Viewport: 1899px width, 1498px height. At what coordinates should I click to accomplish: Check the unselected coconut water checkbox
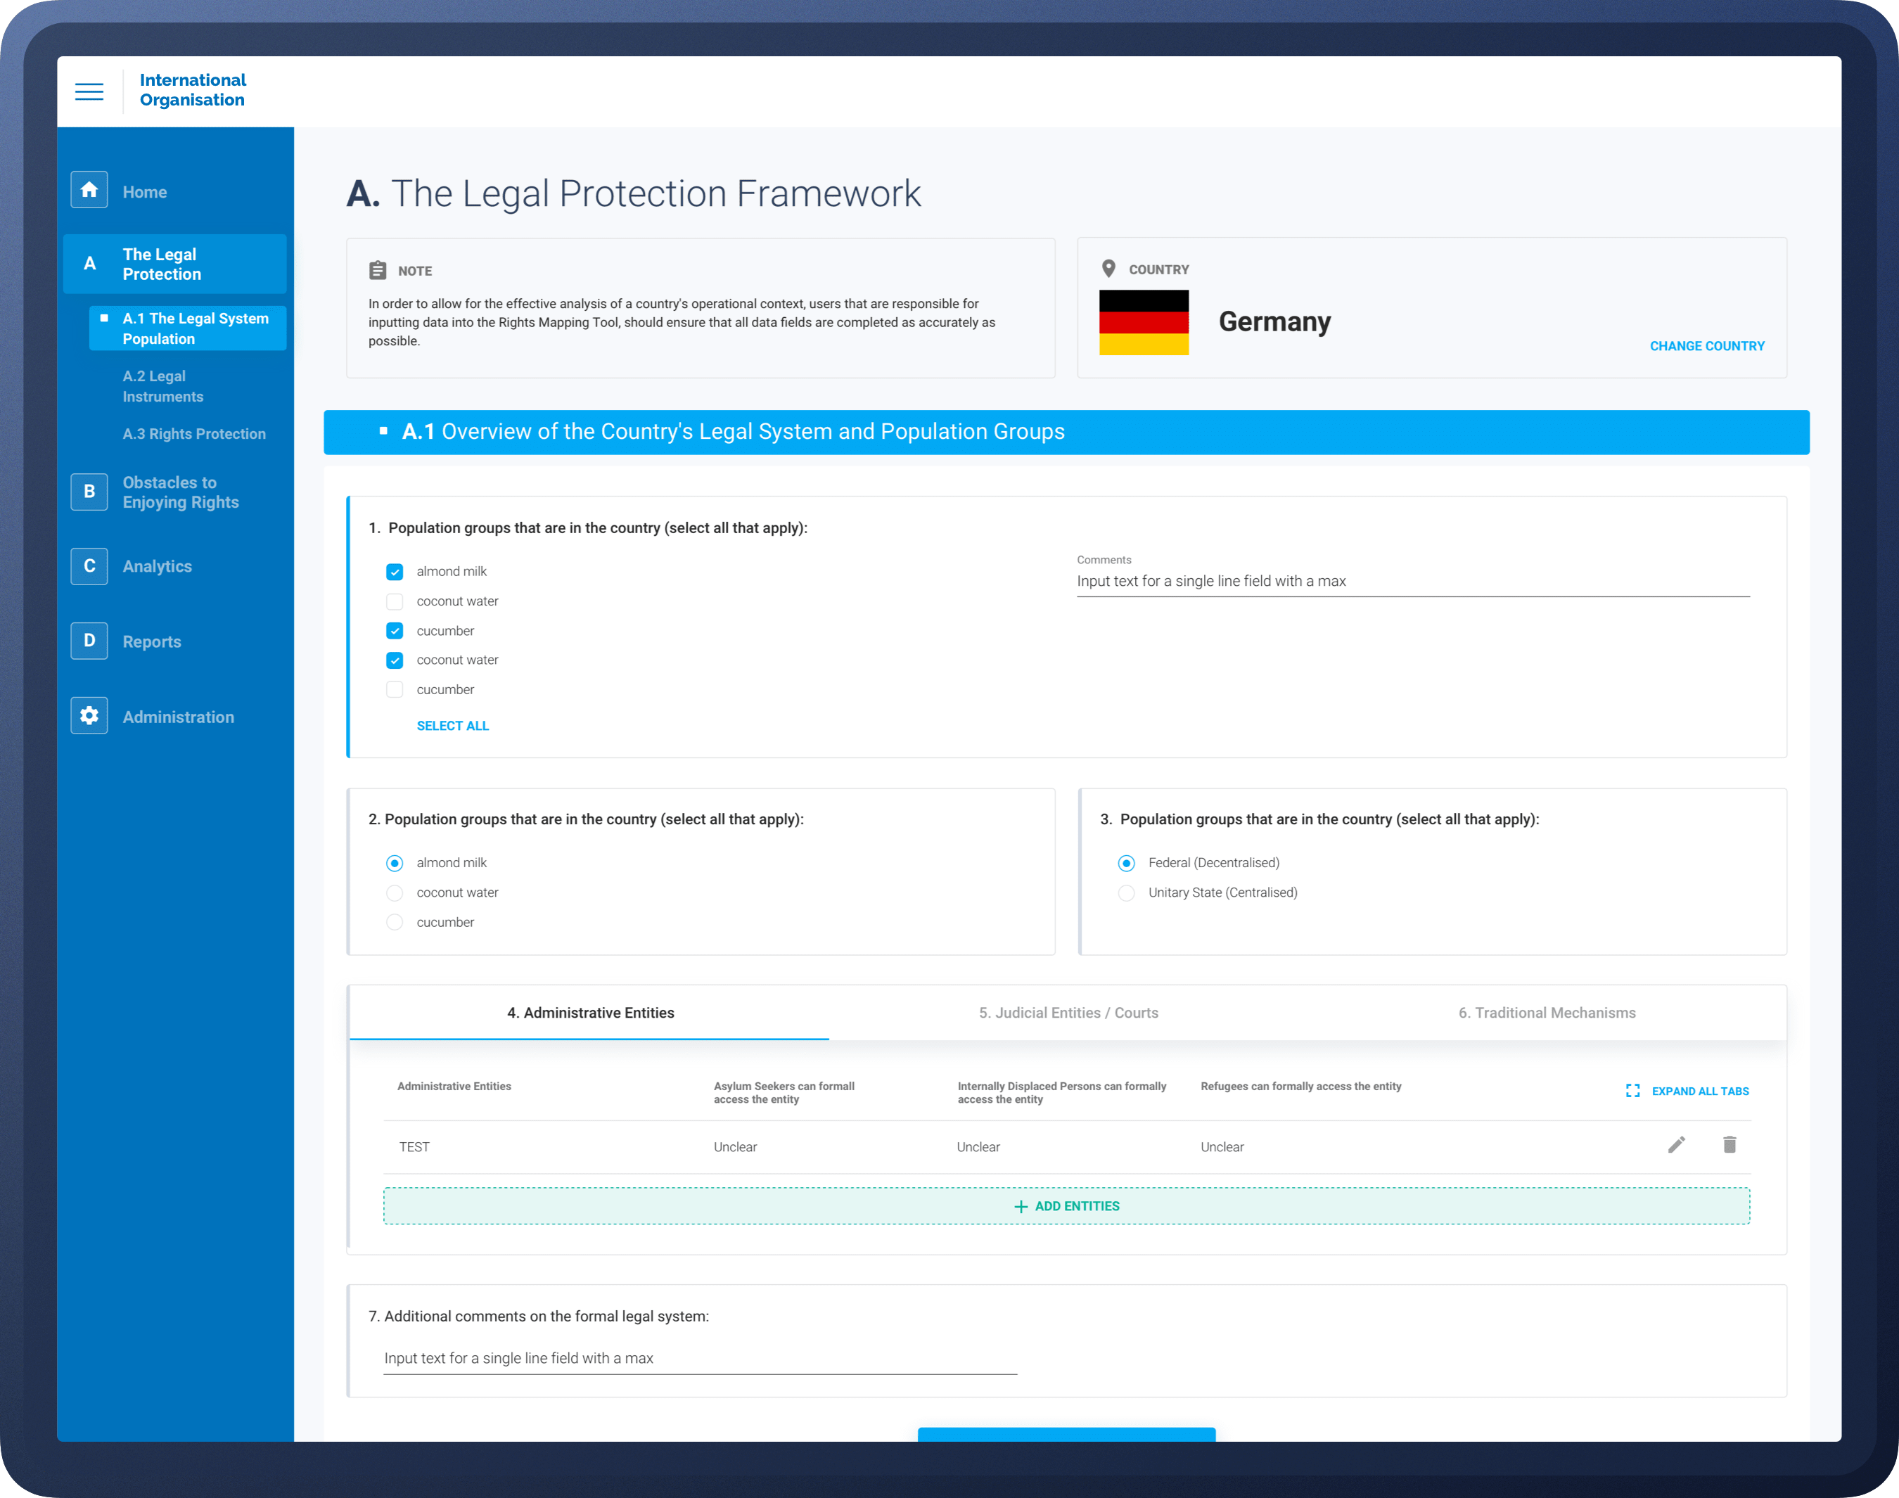coord(395,601)
